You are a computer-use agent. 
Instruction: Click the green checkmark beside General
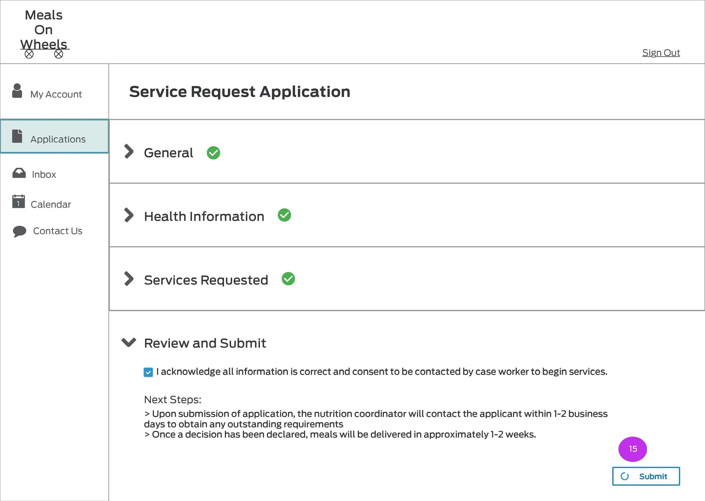tap(213, 153)
